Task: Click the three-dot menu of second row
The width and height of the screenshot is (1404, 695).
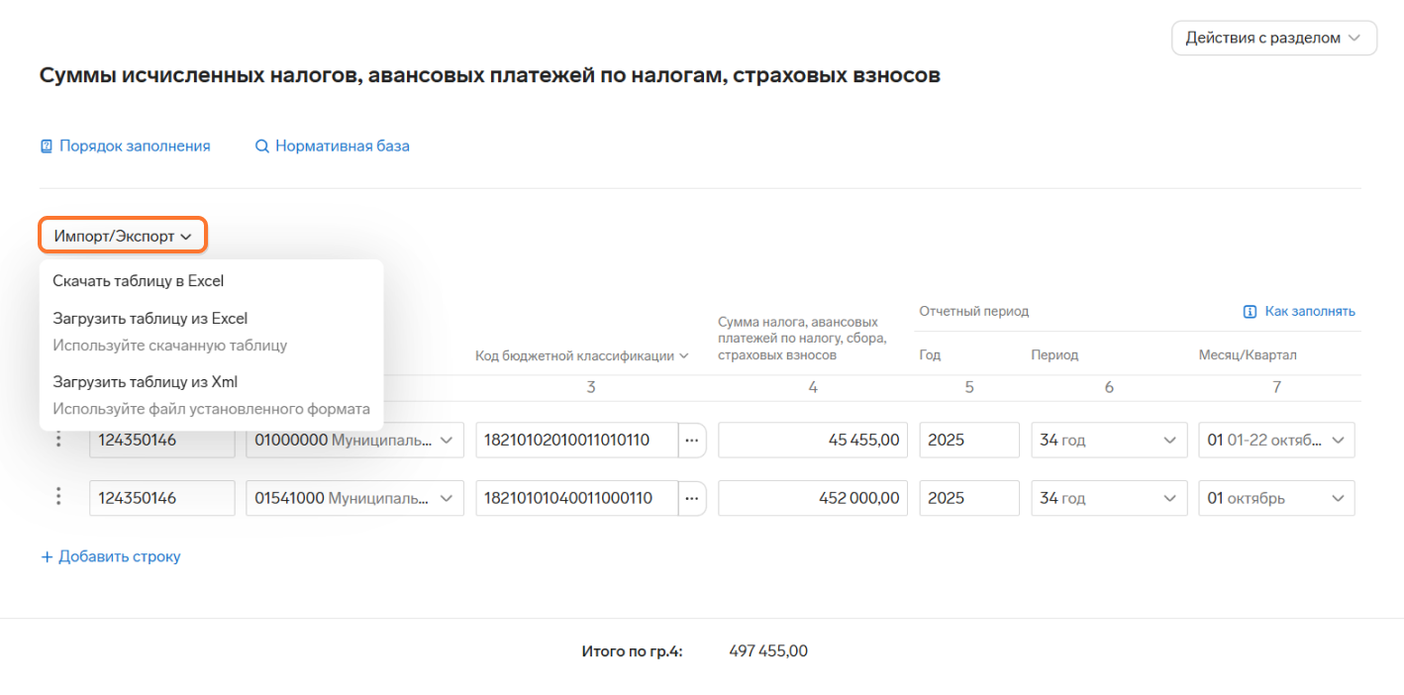Action: pos(59,497)
